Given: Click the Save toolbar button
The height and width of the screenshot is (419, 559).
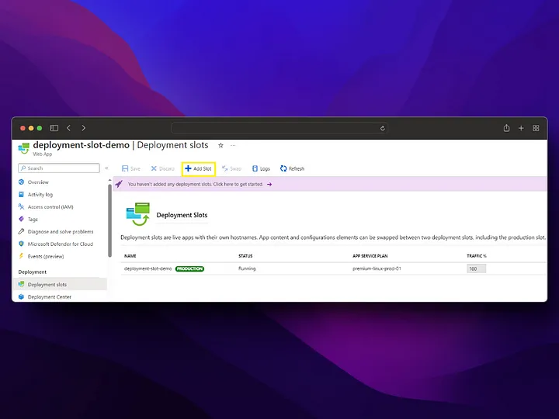Looking at the screenshot, I should (131, 168).
